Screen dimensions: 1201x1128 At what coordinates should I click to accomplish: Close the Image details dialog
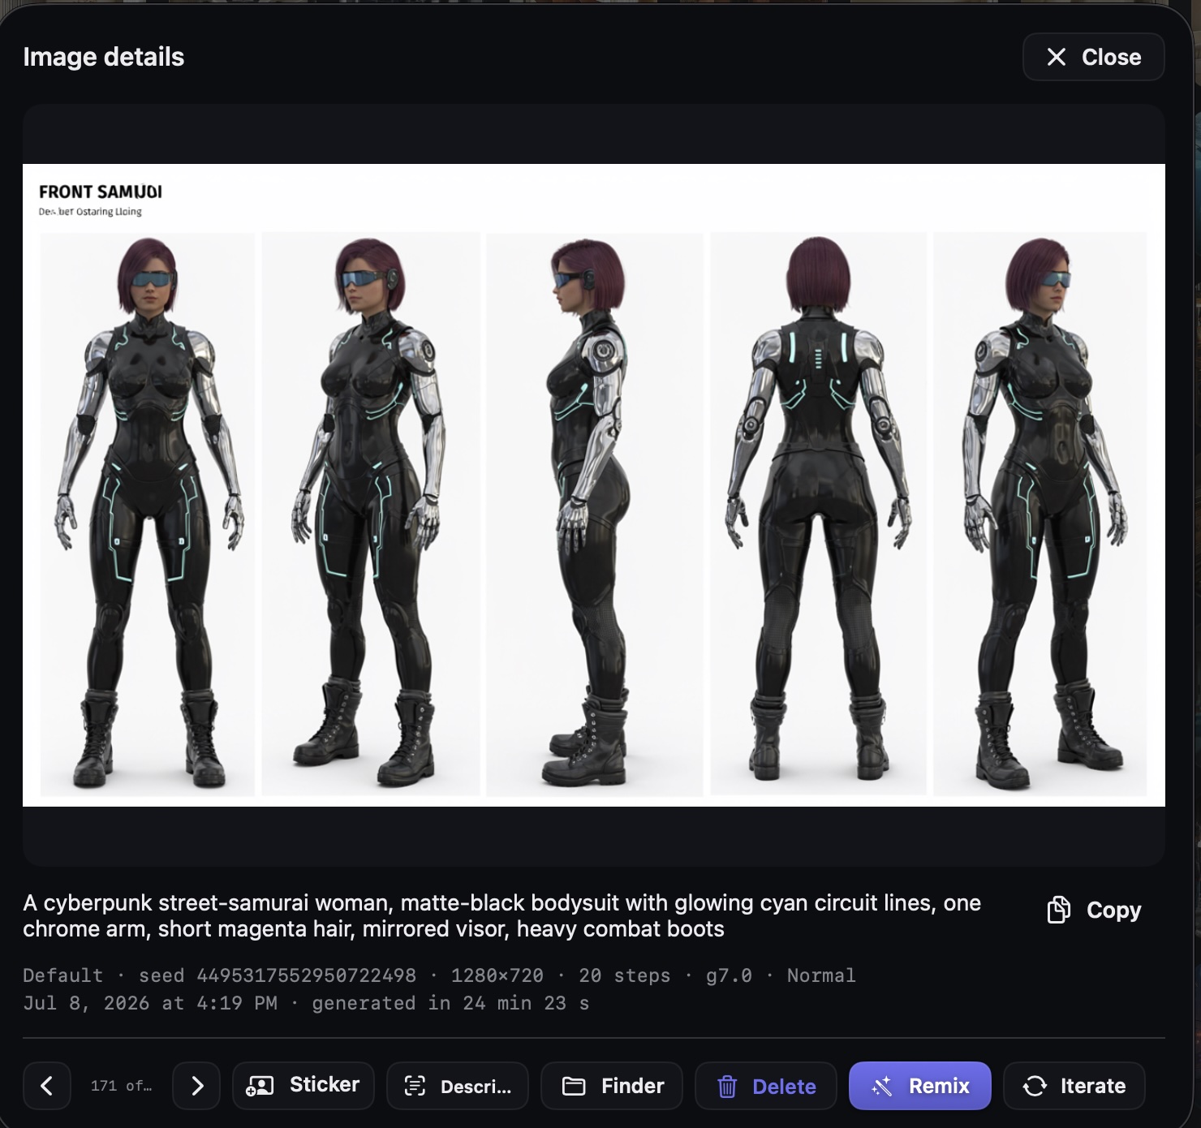(x=1093, y=57)
